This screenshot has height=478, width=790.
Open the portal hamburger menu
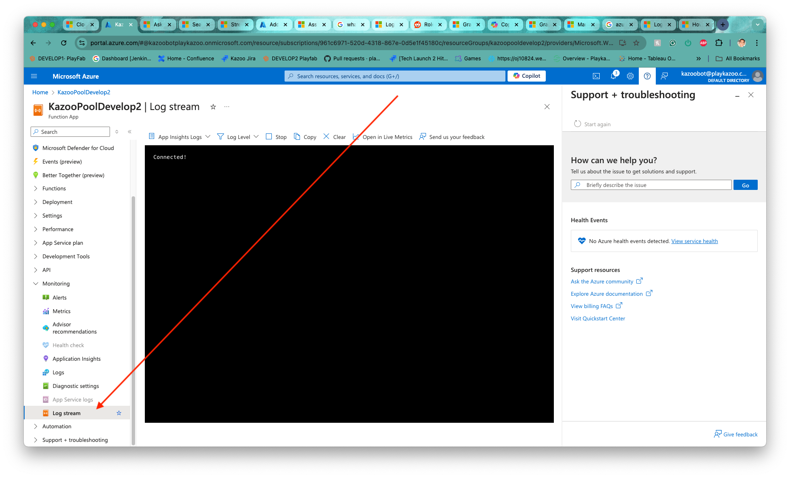(34, 76)
